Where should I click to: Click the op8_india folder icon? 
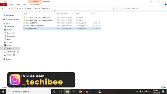[x=24, y=17]
